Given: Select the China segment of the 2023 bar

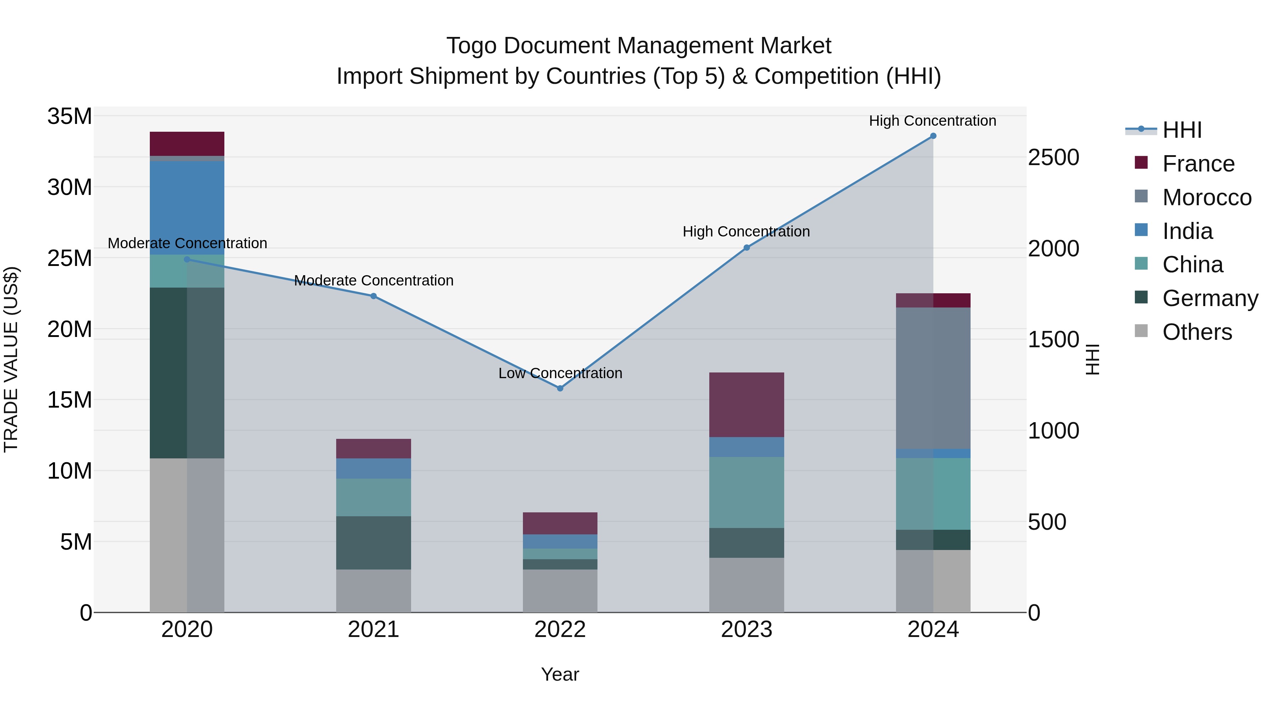Looking at the screenshot, I should pyautogui.click(x=747, y=492).
